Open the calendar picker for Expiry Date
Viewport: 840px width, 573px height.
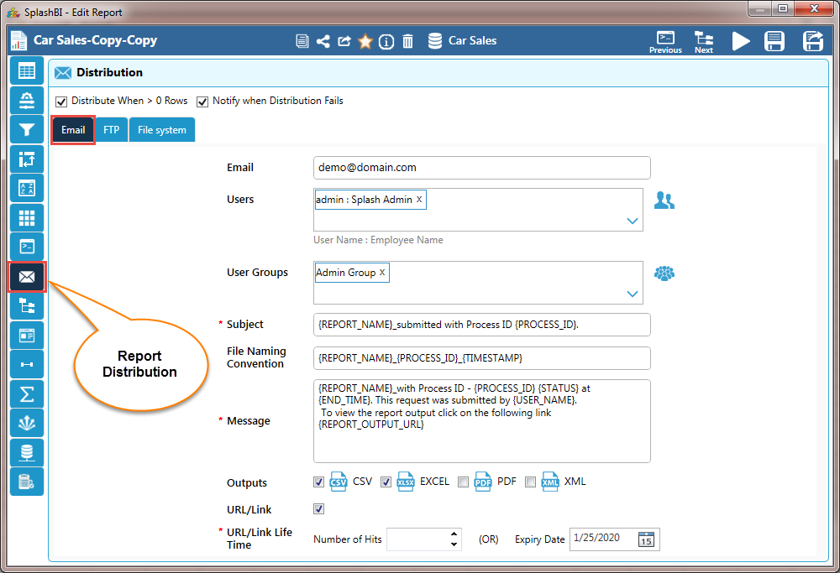(645, 539)
